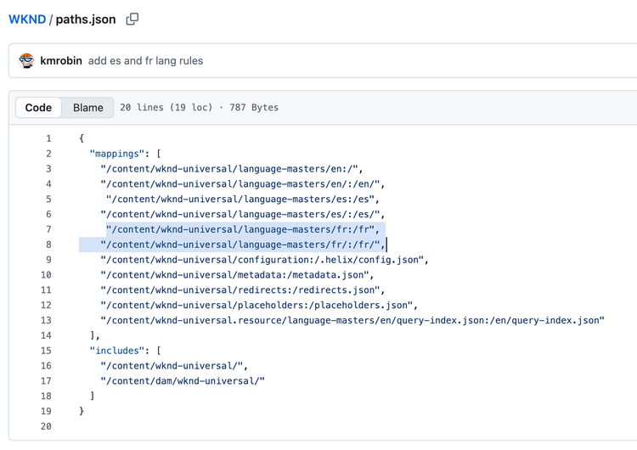Switch to the Code view tab
Image resolution: width=637 pixels, height=450 pixels.
(x=38, y=108)
